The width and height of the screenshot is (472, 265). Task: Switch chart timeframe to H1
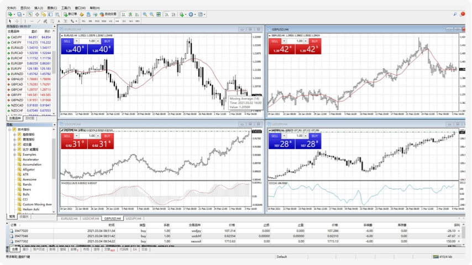tap(110, 21)
